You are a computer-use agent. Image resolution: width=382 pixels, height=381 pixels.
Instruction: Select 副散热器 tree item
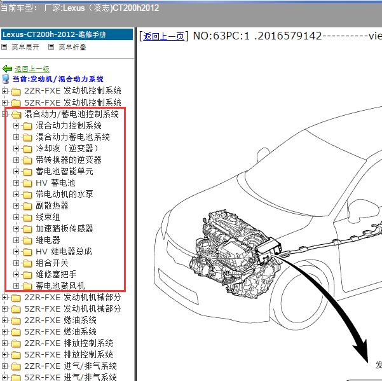tap(52, 205)
